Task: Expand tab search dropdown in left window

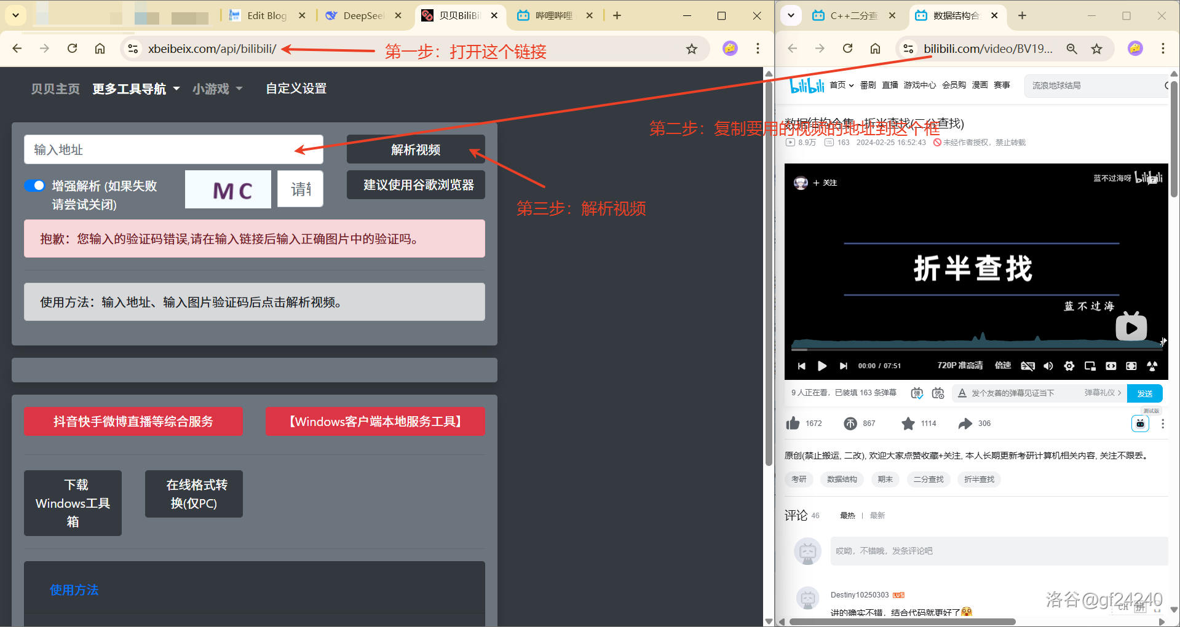Action: pos(15,15)
